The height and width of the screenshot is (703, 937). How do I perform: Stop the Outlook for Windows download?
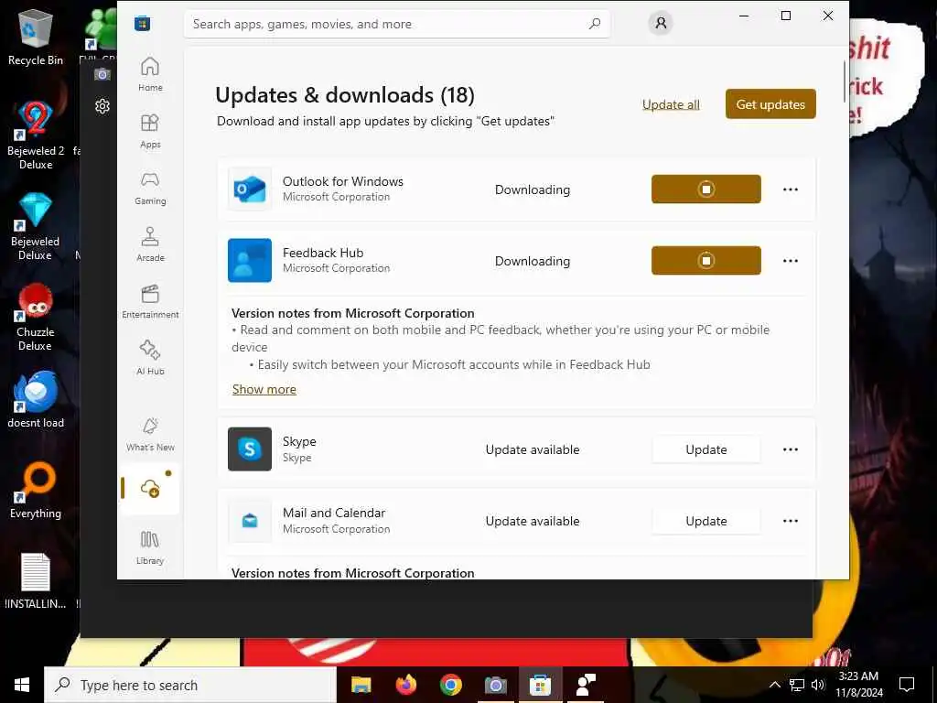click(x=705, y=189)
